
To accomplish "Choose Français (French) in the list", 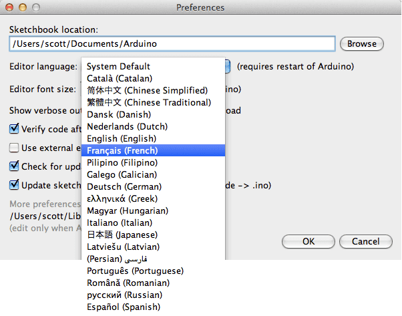I will (x=122, y=150).
